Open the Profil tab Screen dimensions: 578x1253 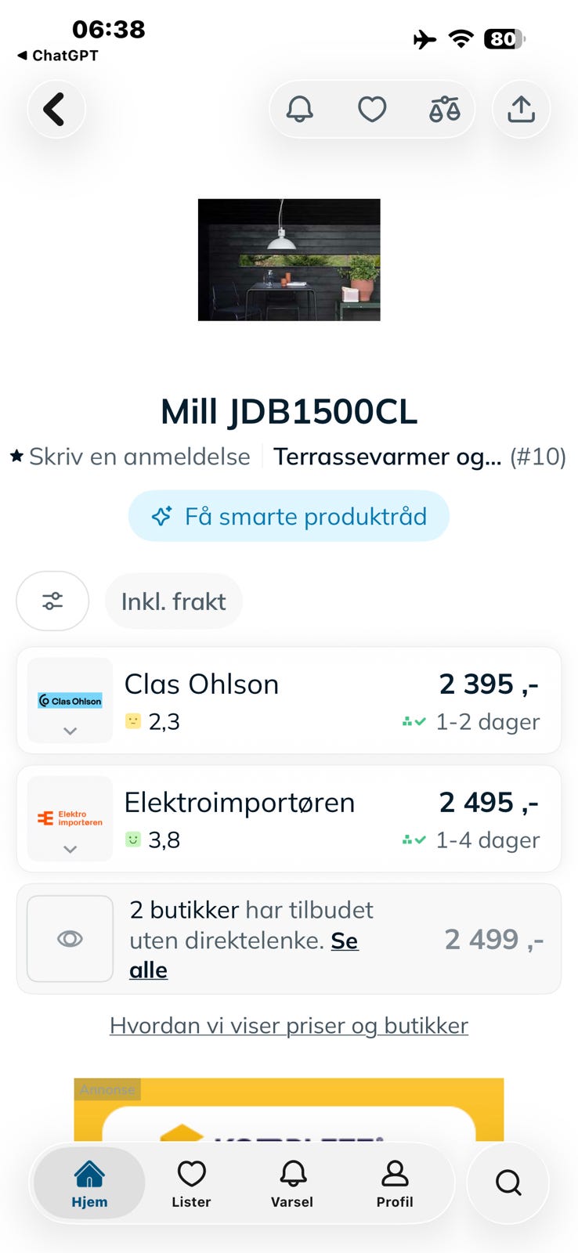click(x=395, y=1183)
